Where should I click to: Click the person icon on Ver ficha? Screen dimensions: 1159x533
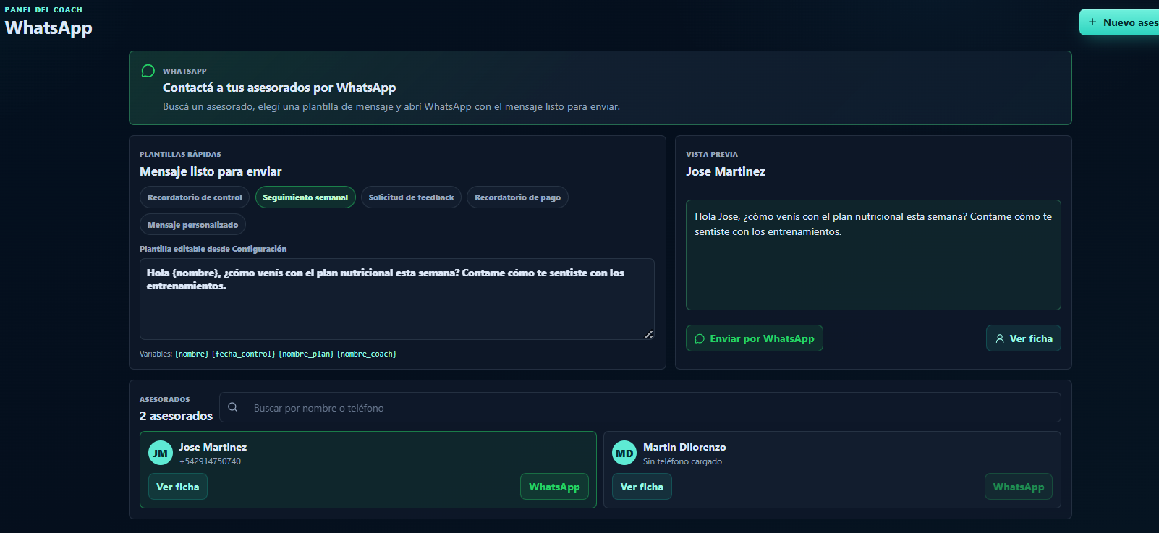click(x=1000, y=338)
